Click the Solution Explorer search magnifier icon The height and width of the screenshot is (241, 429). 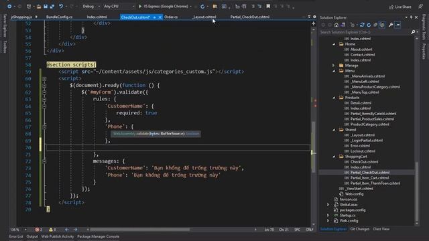[x=413, y=32]
